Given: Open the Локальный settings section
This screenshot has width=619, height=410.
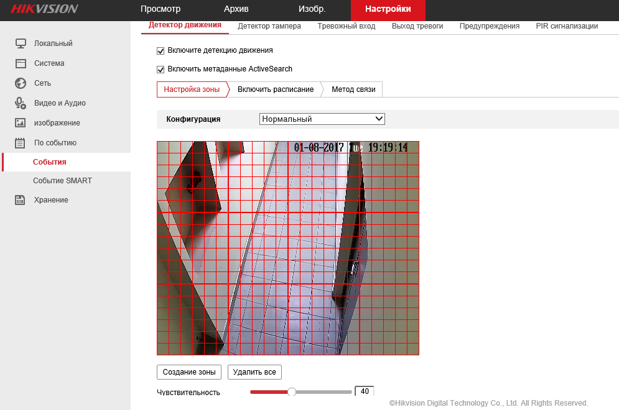Looking at the screenshot, I should tap(54, 43).
